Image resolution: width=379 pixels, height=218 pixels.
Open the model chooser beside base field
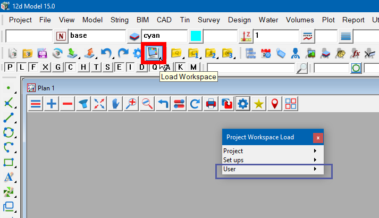[x=134, y=36]
